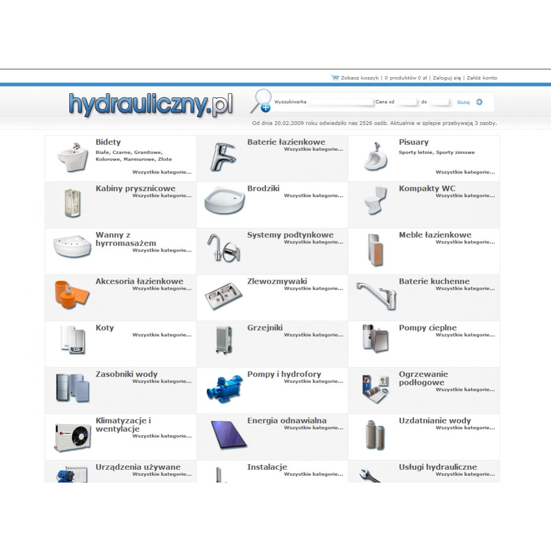551x551 pixels.
Task: Open the Uzdatnianie wody category
Action: coord(435,420)
